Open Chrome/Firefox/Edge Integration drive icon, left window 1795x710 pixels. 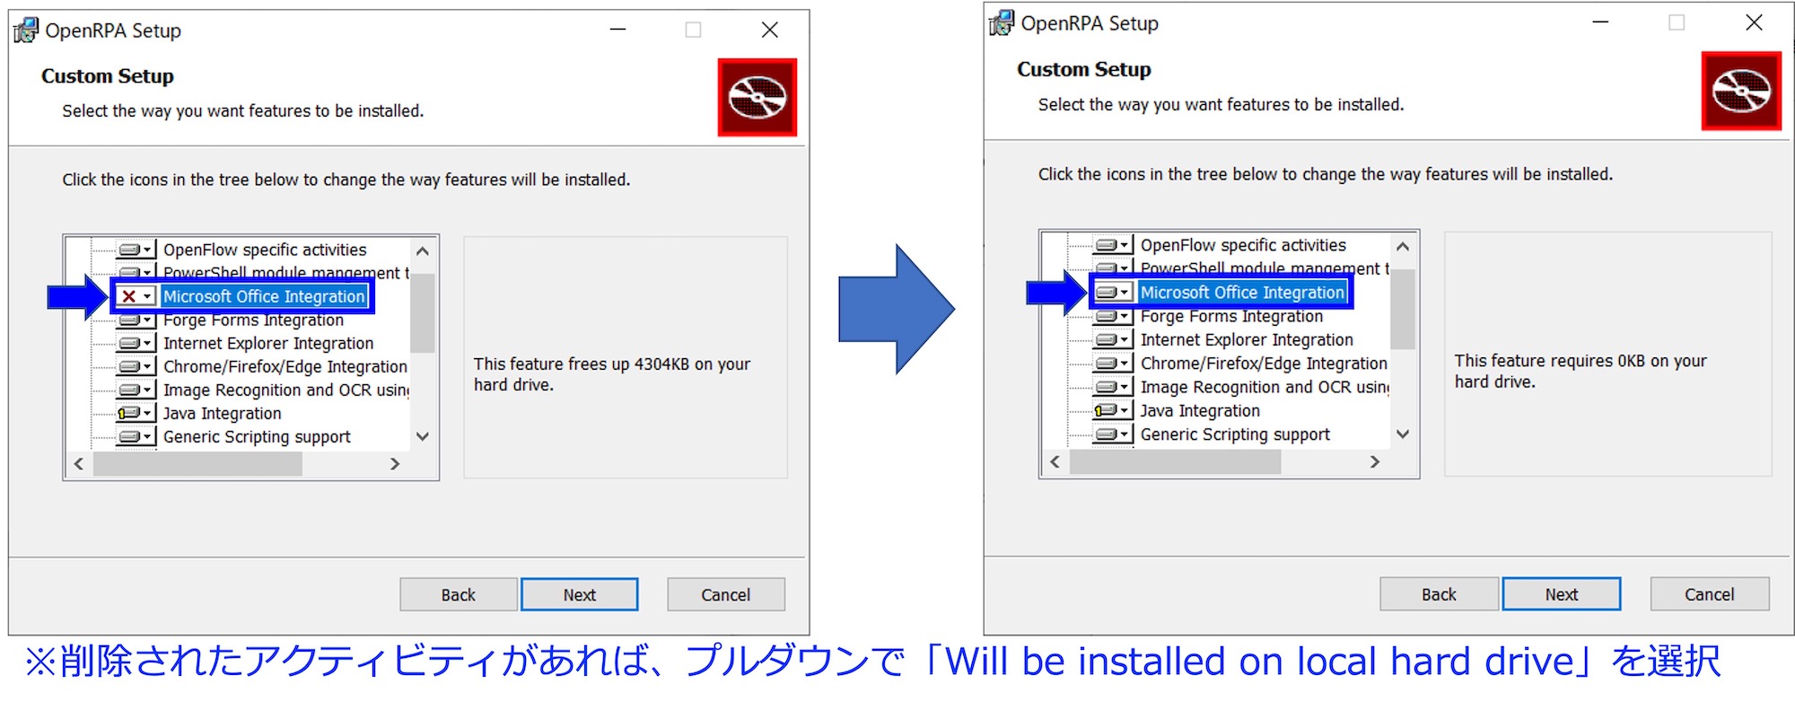136,366
